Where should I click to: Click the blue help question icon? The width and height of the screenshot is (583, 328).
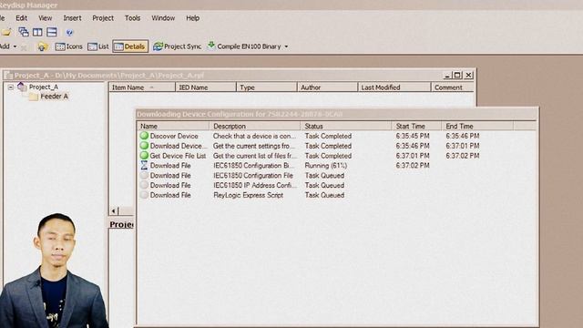(x=69, y=33)
